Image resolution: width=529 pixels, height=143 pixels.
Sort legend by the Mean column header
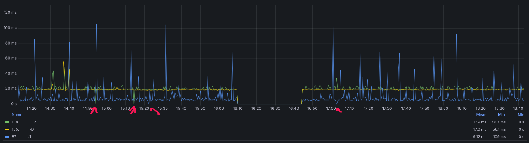coord(481,115)
